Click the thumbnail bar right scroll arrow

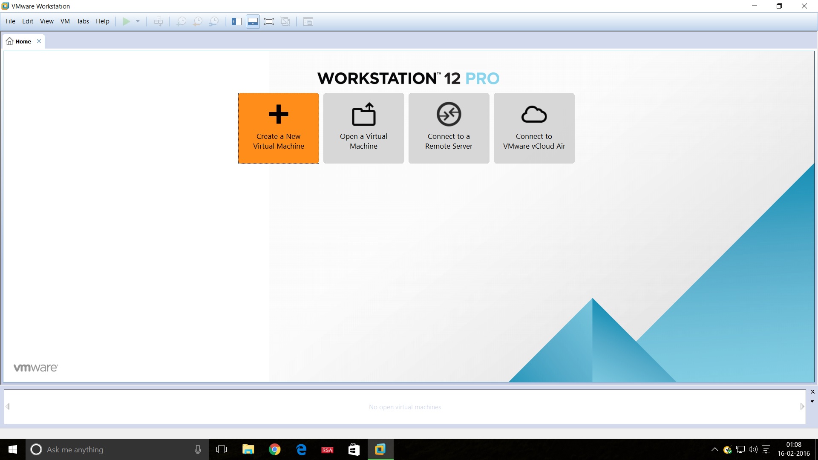[x=802, y=407]
